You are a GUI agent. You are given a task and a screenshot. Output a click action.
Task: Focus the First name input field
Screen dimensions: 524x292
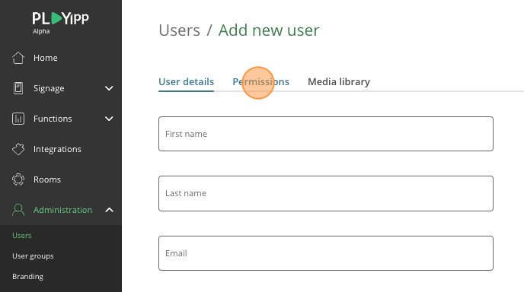coord(326,134)
